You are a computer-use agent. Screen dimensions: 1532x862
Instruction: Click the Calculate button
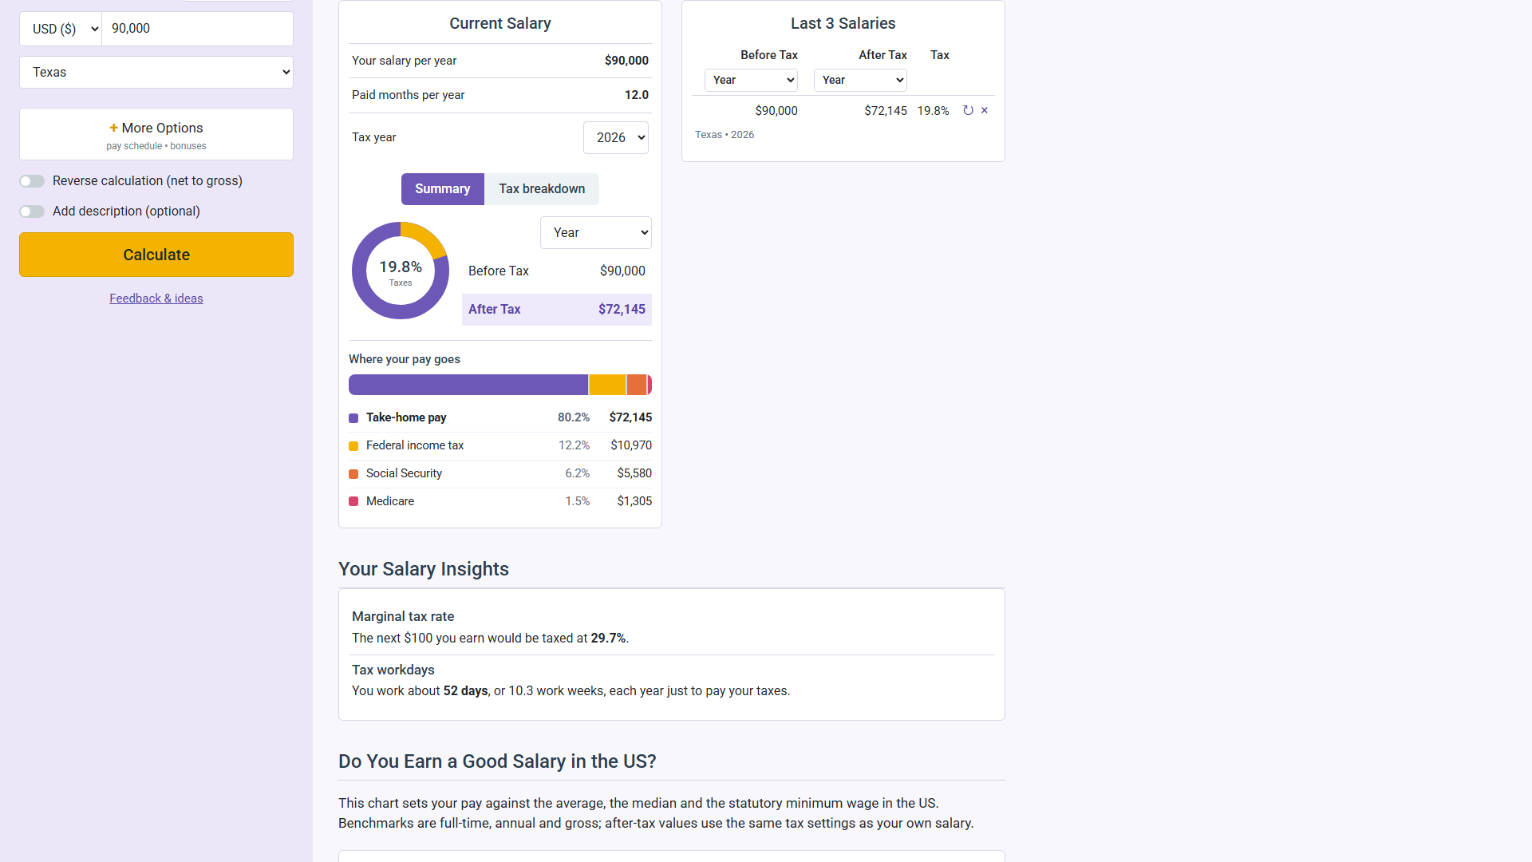[x=156, y=255]
